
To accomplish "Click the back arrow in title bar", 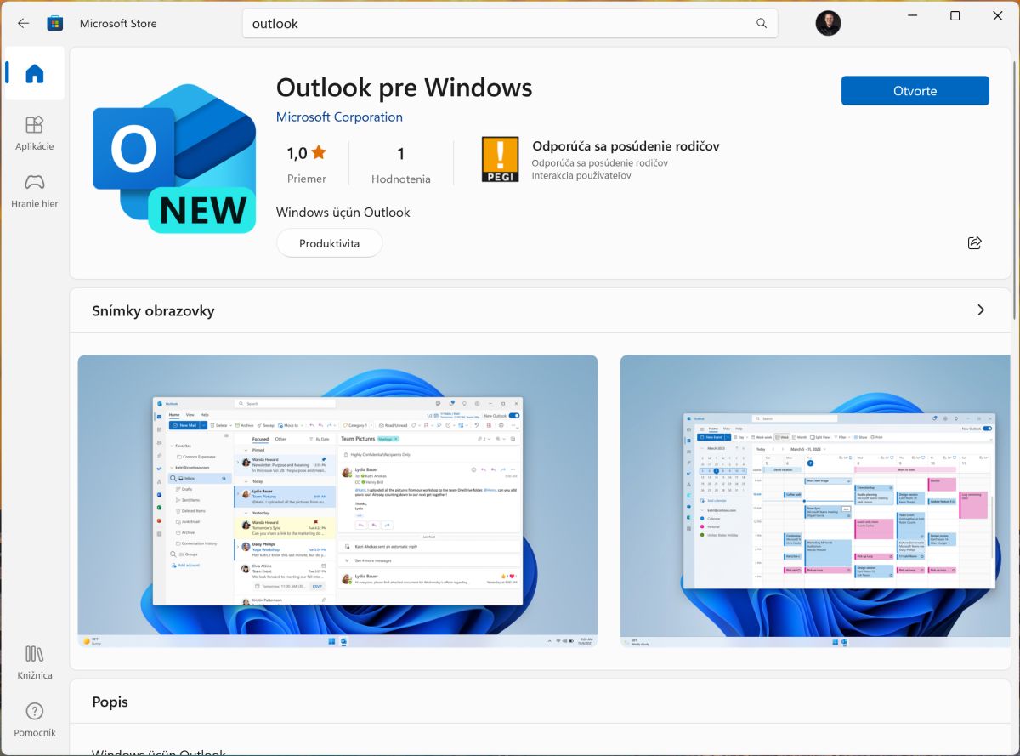I will (x=23, y=24).
